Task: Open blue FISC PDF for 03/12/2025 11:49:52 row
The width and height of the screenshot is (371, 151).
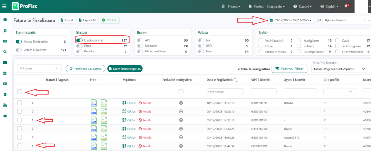Action: coord(94,146)
